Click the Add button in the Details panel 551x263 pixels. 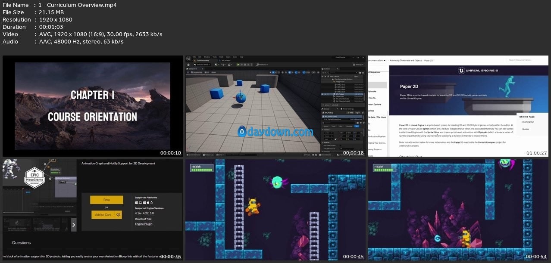351,113
